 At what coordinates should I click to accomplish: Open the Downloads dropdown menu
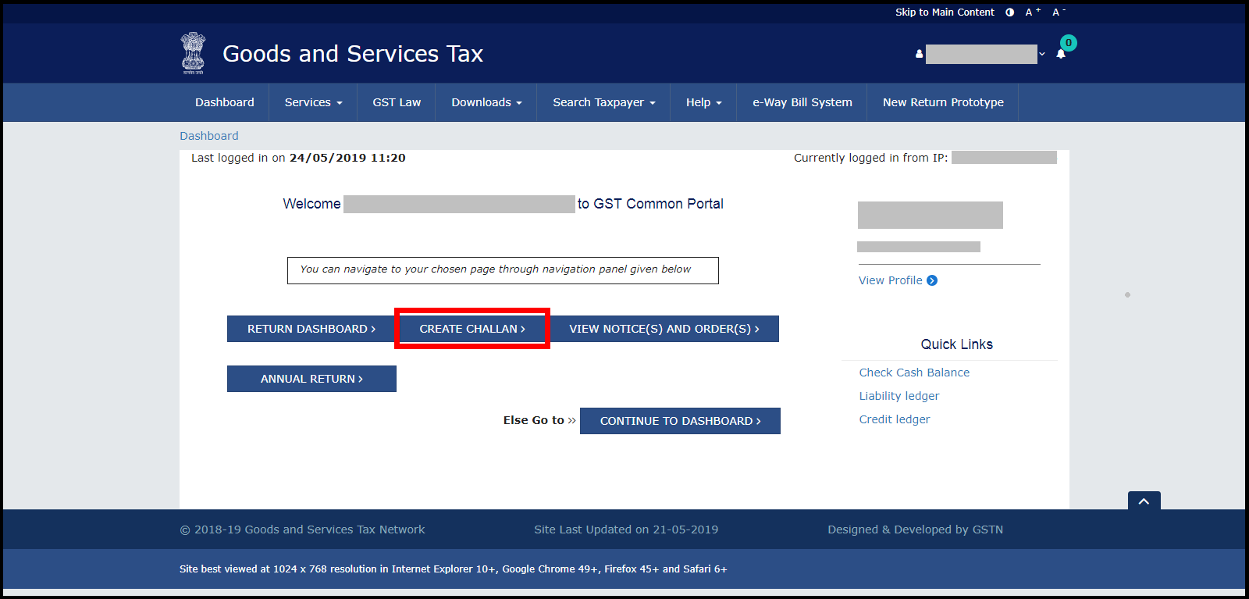(486, 102)
